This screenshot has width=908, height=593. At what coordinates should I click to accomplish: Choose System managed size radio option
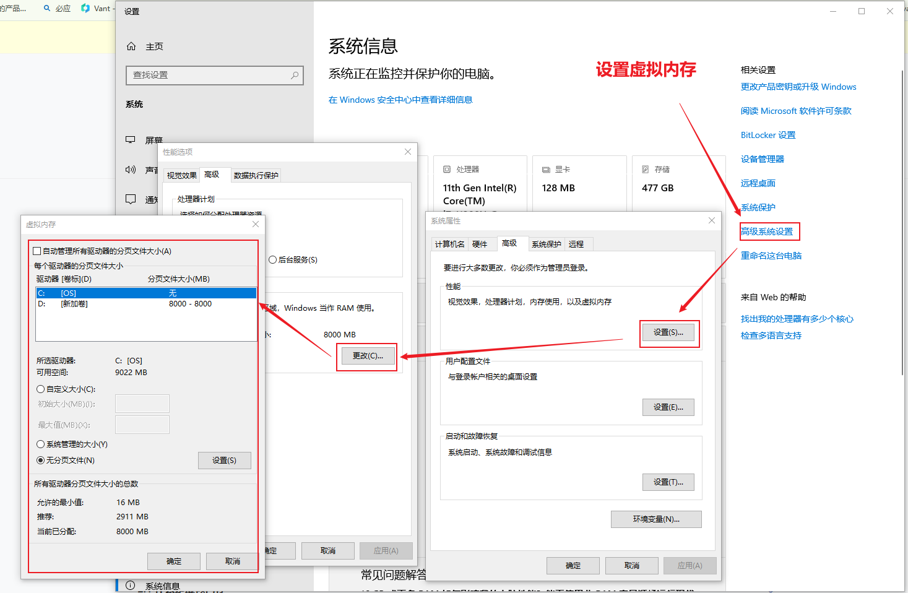point(41,444)
